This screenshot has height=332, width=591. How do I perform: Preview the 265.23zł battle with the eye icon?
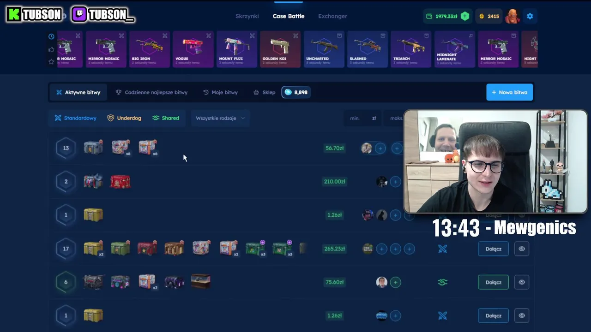522,249
